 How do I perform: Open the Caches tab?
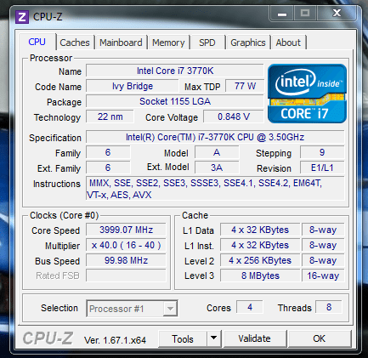(75, 43)
